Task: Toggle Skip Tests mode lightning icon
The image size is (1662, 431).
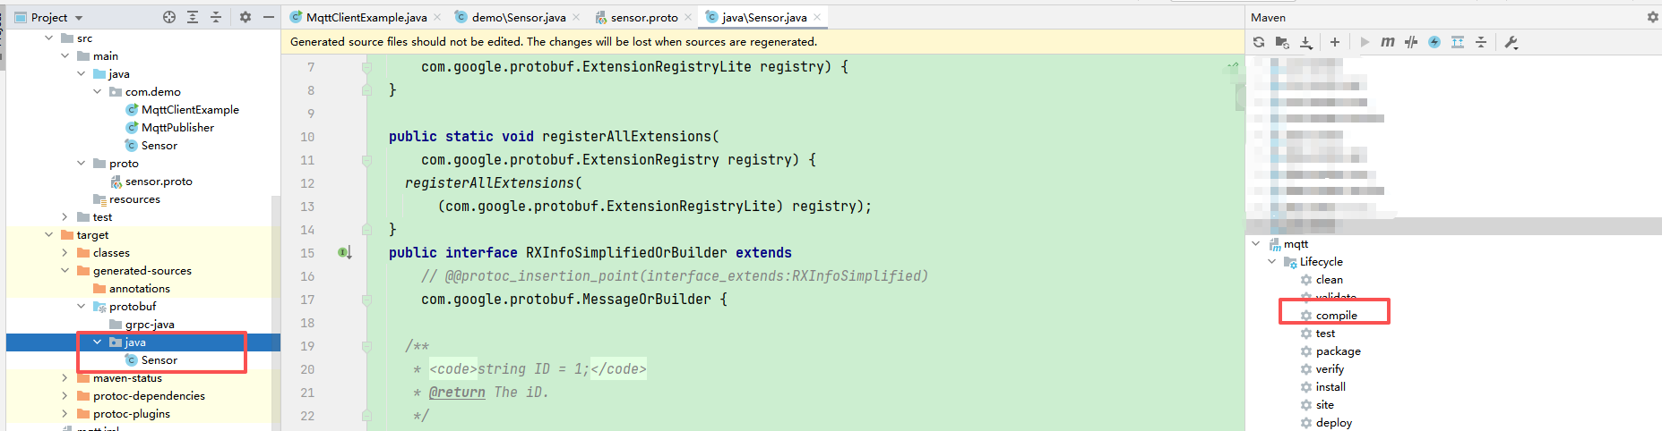Action: (1434, 42)
